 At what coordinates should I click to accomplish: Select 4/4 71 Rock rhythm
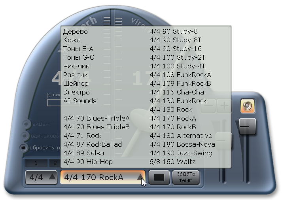pyautogui.click(x=82, y=136)
